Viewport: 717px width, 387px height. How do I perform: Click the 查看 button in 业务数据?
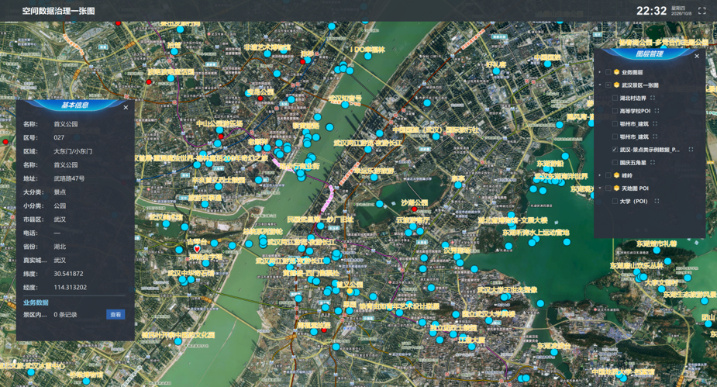coord(115,315)
